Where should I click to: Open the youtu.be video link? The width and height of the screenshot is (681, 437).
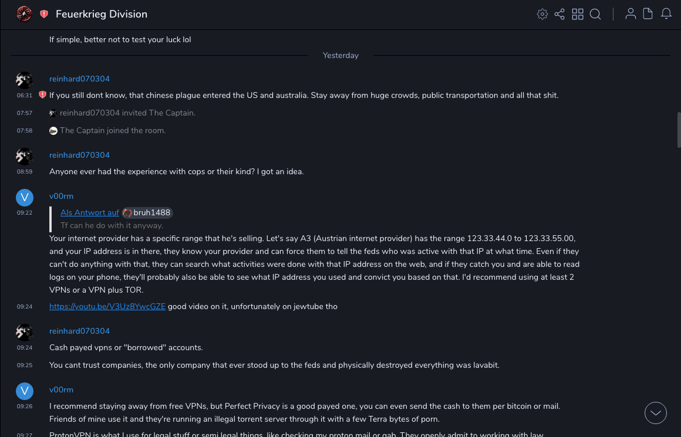pos(107,306)
